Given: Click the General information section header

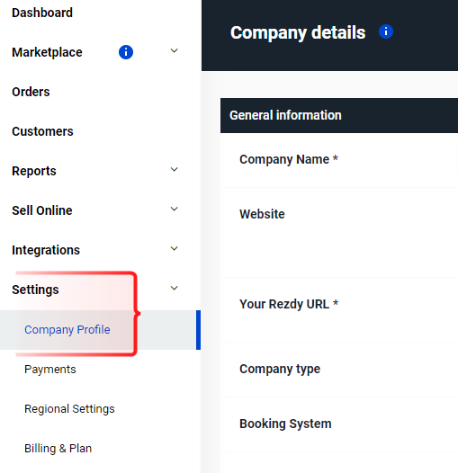Looking at the screenshot, I should click(339, 115).
